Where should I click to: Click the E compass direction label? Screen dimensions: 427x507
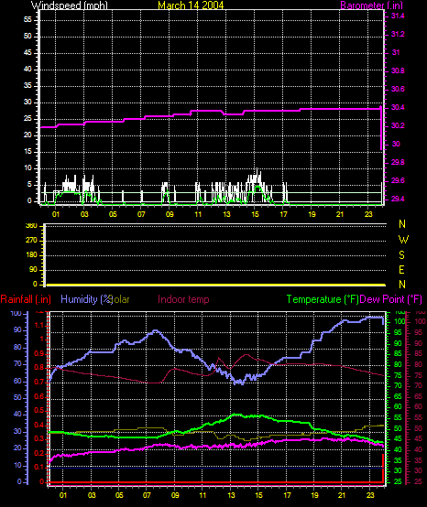point(401,270)
